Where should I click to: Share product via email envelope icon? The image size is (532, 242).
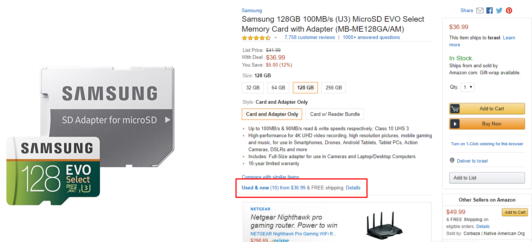480,11
